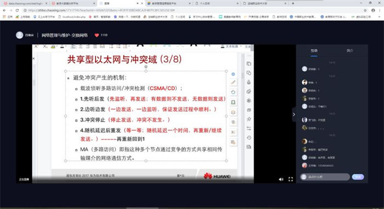Mute the live stream with the volume icon
The height and width of the screenshot is (209, 384).
[x=281, y=179]
